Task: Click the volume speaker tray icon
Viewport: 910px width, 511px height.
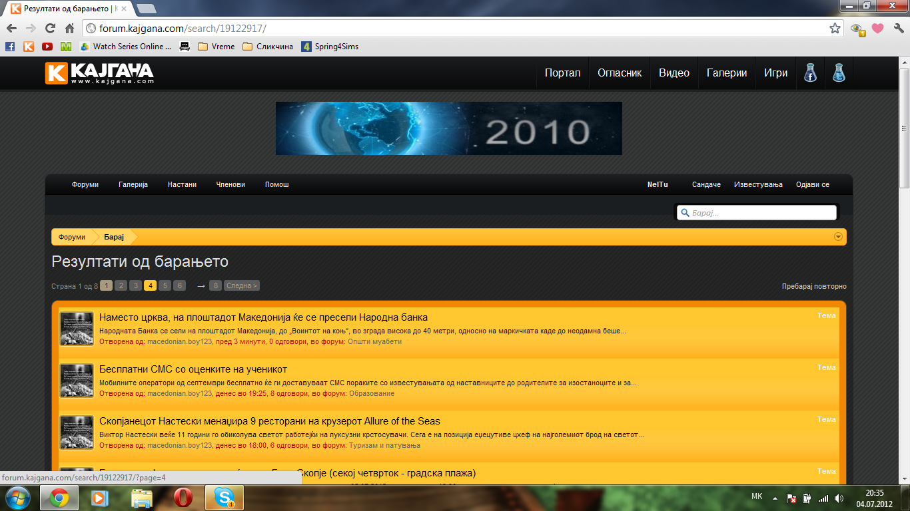Action: click(839, 498)
